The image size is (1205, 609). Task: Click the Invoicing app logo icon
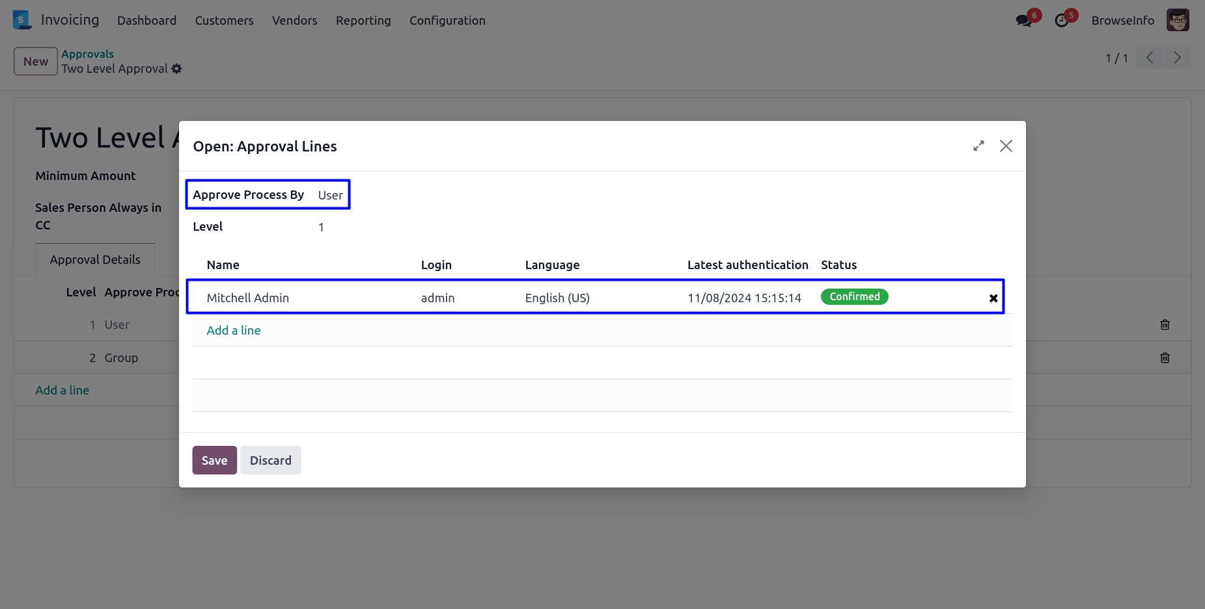tap(21, 20)
